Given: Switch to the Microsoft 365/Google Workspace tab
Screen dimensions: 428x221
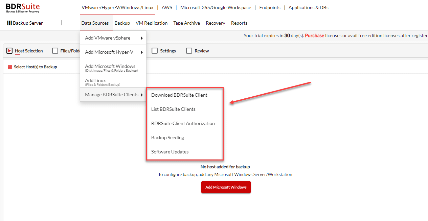Looking at the screenshot, I should (216, 7).
